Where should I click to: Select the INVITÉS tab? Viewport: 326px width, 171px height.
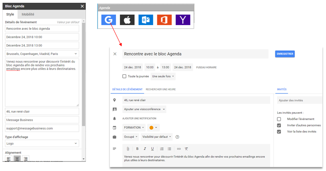pyautogui.click(x=282, y=89)
